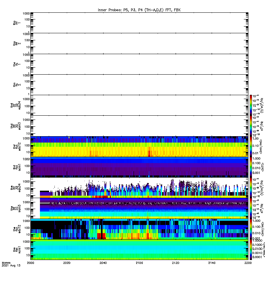Click the '2140' time axis label

[212, 263]
